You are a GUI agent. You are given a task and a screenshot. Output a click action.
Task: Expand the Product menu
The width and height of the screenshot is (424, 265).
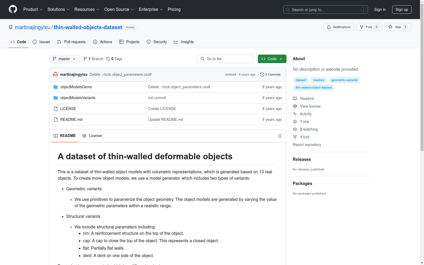[33, 10]
